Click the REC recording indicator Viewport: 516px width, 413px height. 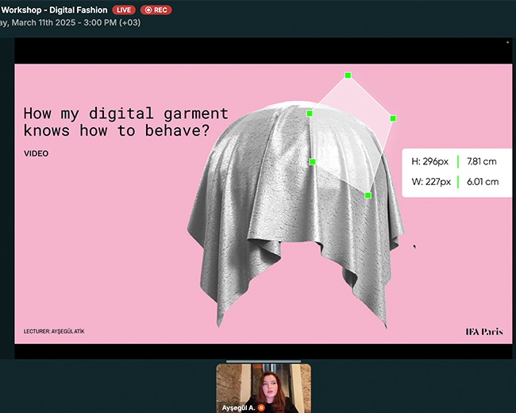(x=156, y=10)
